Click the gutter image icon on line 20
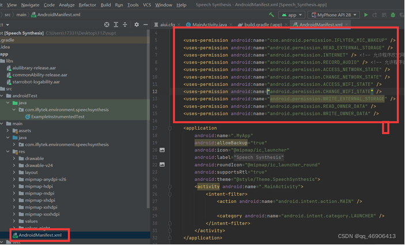 [x=162, y=150]
